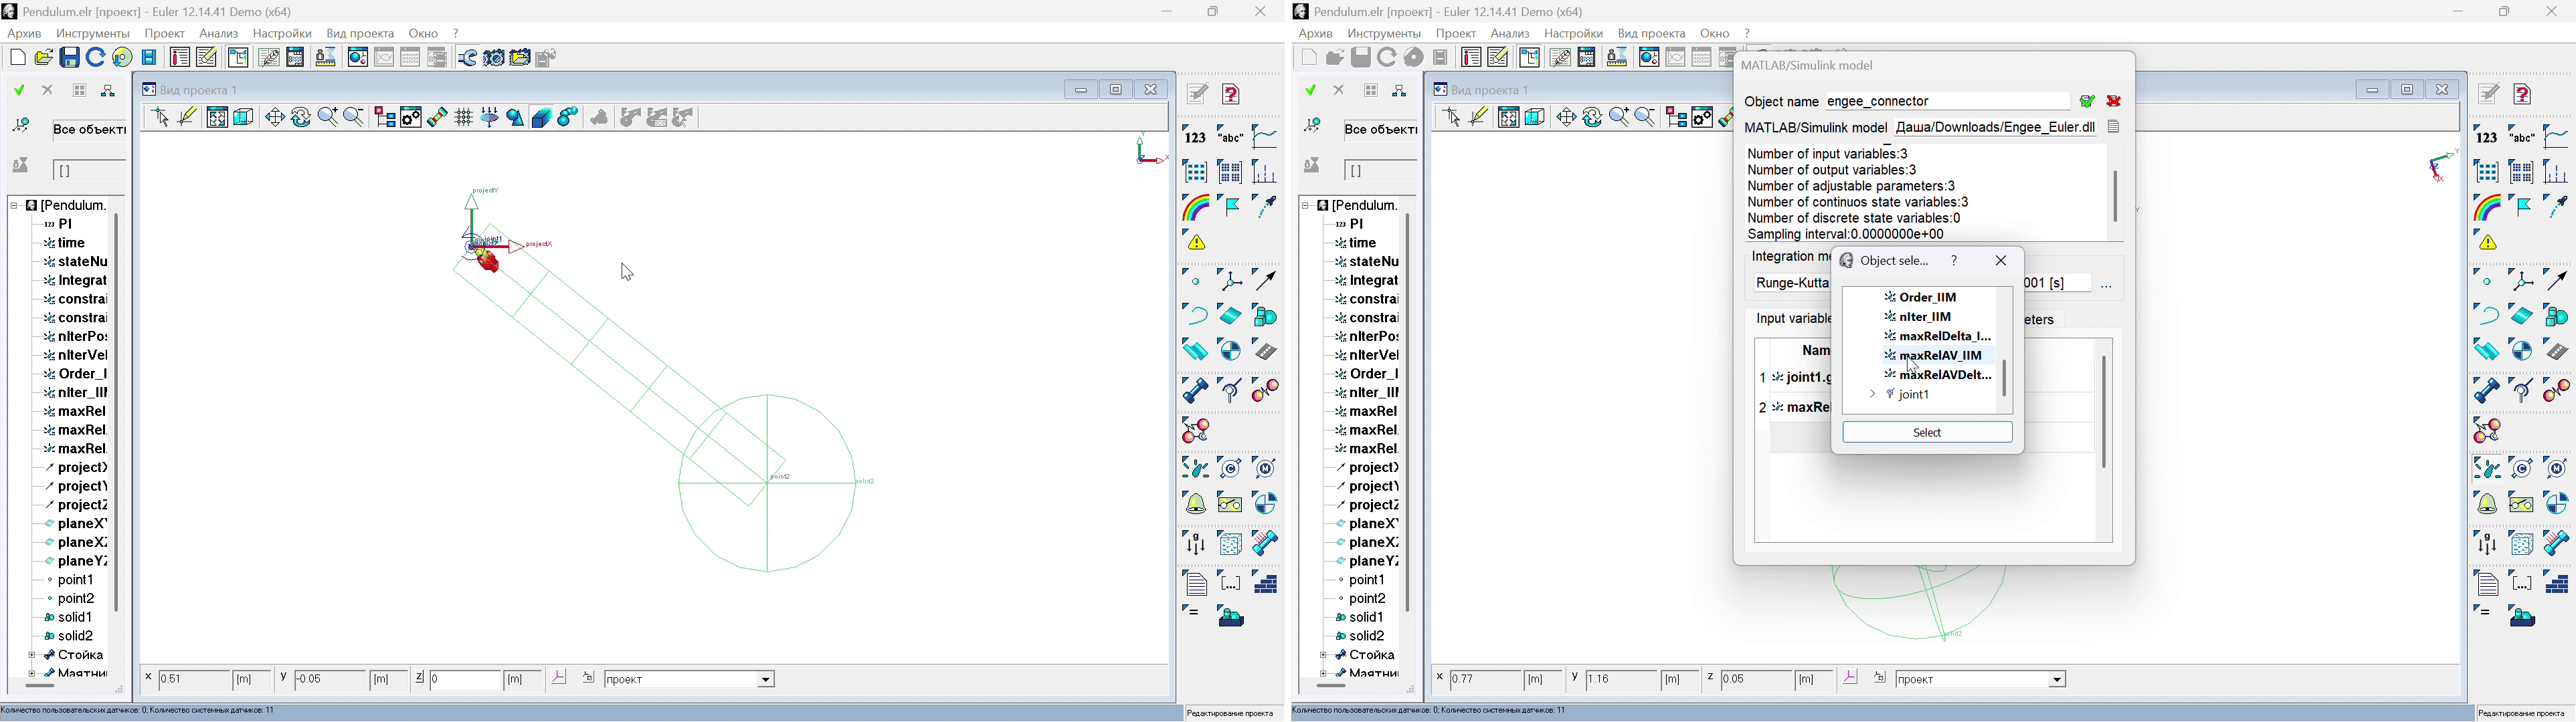2576x722 pixels.
Task: Click zoom-in magnifier in left project view toolbar
Action: pyautogui.click(x=328, y=118)
